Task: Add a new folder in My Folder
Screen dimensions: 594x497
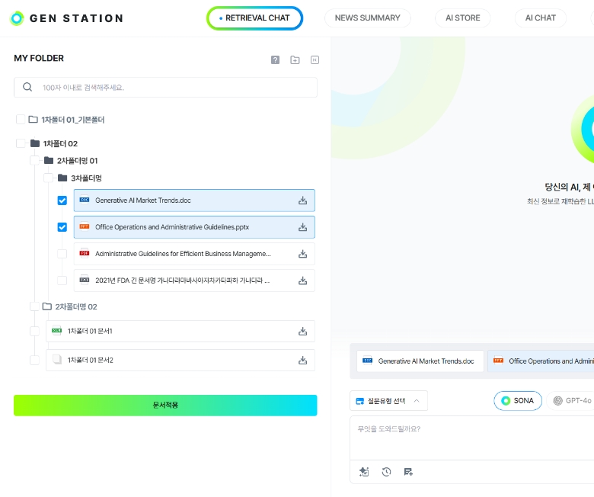Action: click(295, 60)
